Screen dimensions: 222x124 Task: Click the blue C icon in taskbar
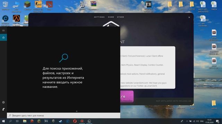coord(68,121)
